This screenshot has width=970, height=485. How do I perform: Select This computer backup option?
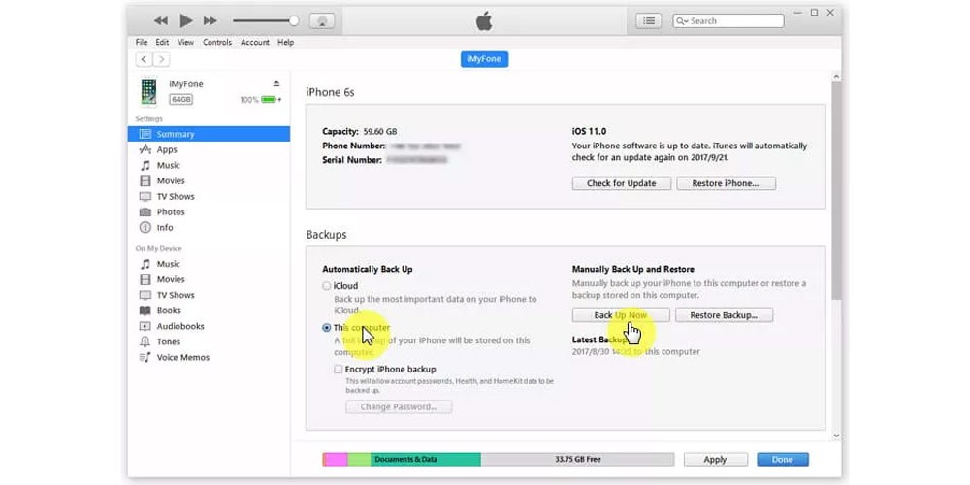[x=327, y=328]
